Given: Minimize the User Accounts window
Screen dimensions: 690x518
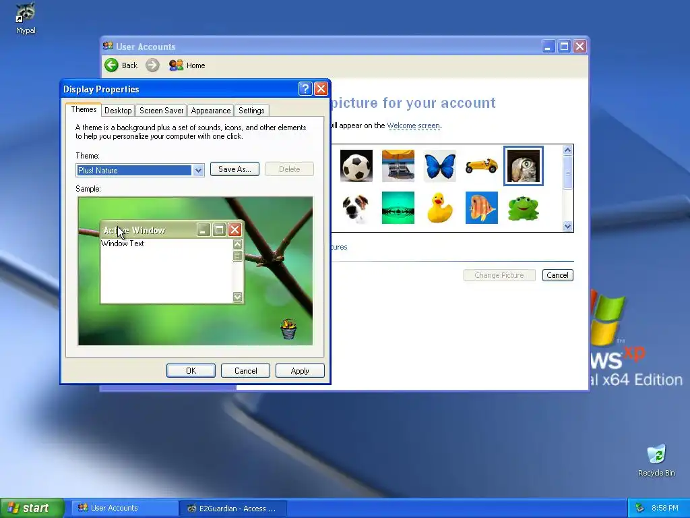Looking at the screenshot, I should (x=548, y=47).
